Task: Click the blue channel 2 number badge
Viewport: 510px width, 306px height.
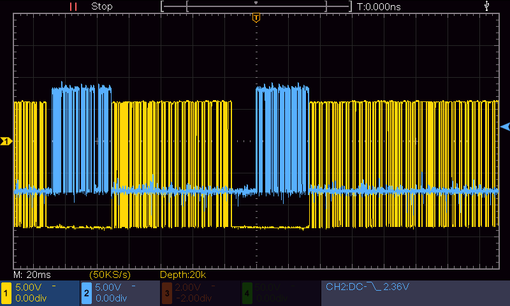Action: point(86,293)
